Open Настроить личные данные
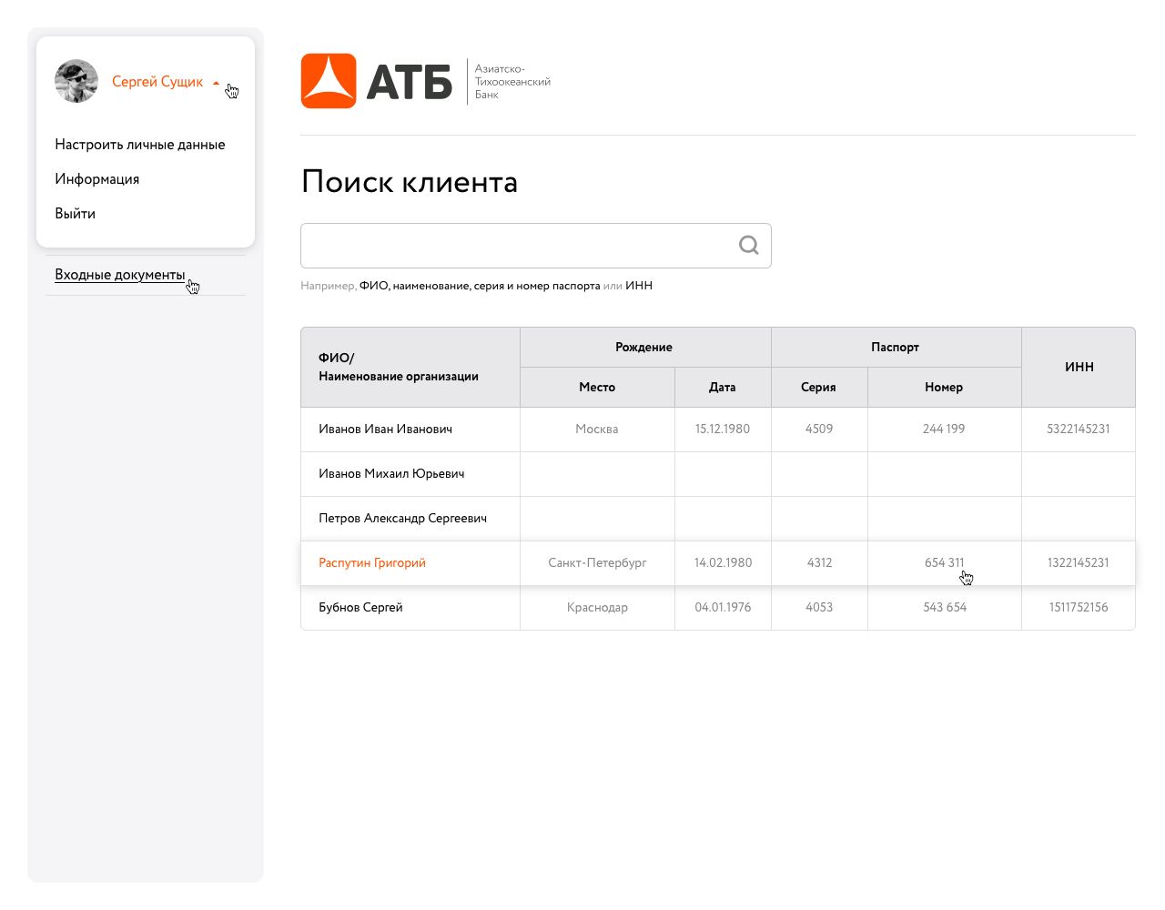 click(140, 145)
